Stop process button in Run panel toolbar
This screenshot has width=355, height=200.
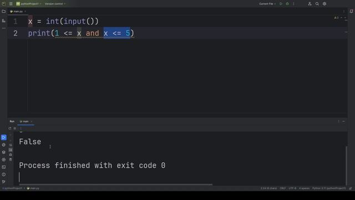pos(15,128)
